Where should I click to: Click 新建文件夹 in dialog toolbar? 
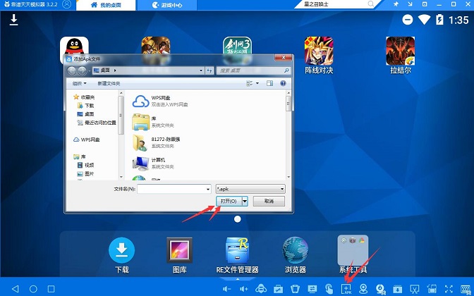(109, 83)
